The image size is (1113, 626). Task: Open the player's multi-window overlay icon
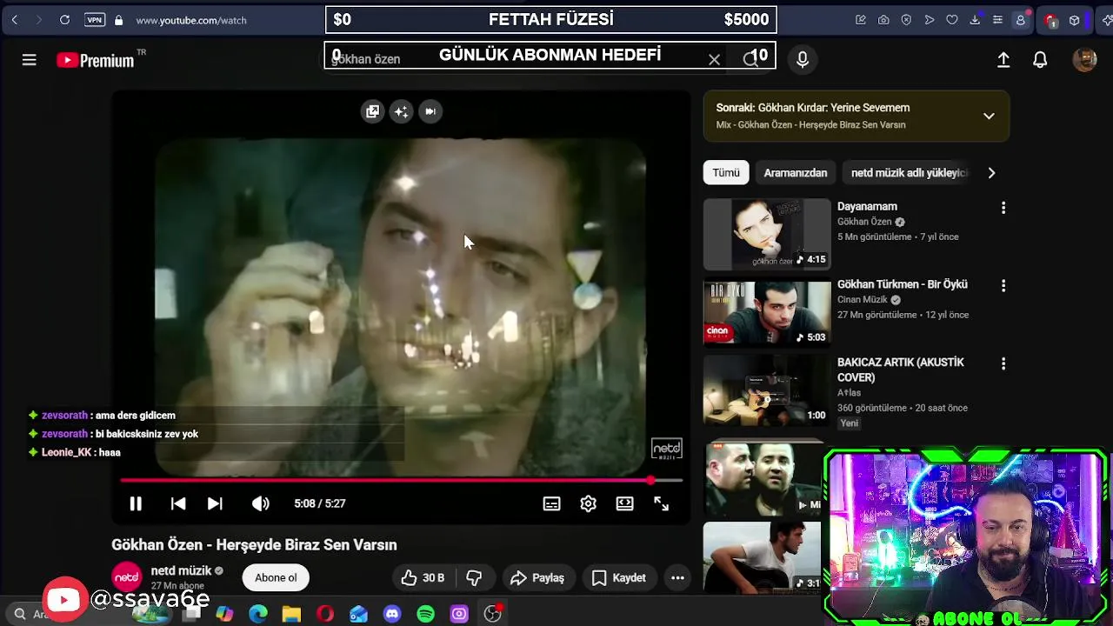click(x=373, y=111)
